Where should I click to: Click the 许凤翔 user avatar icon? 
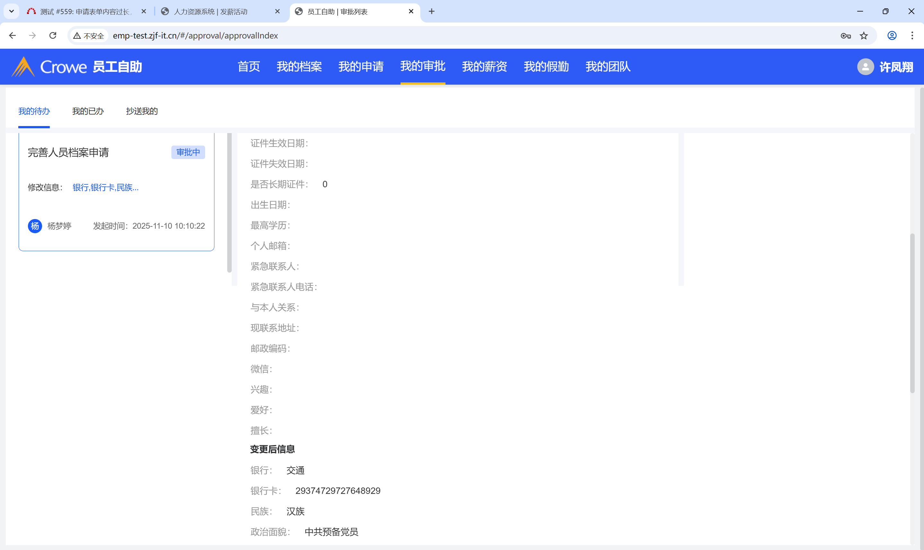[x=865, y=67]
